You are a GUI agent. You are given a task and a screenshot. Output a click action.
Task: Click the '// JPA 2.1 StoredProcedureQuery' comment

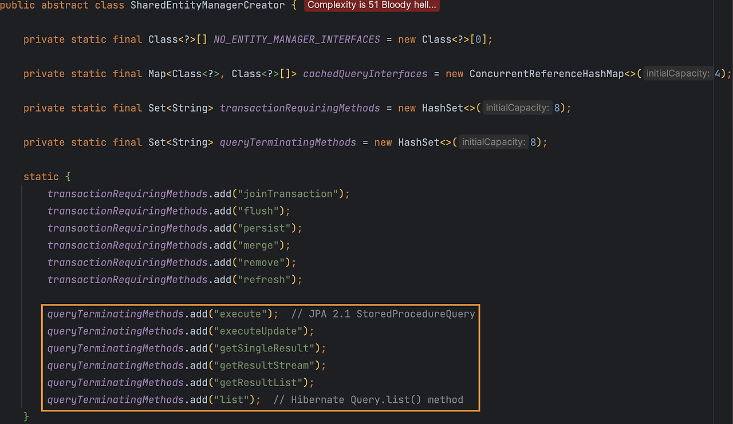tap(383, 314)
